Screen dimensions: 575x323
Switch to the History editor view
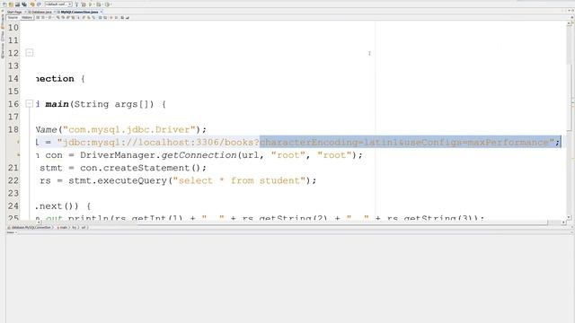pos(26,18)
